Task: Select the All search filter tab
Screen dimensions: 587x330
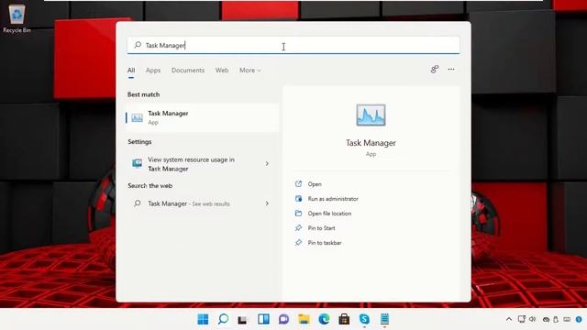Action: 131,70
